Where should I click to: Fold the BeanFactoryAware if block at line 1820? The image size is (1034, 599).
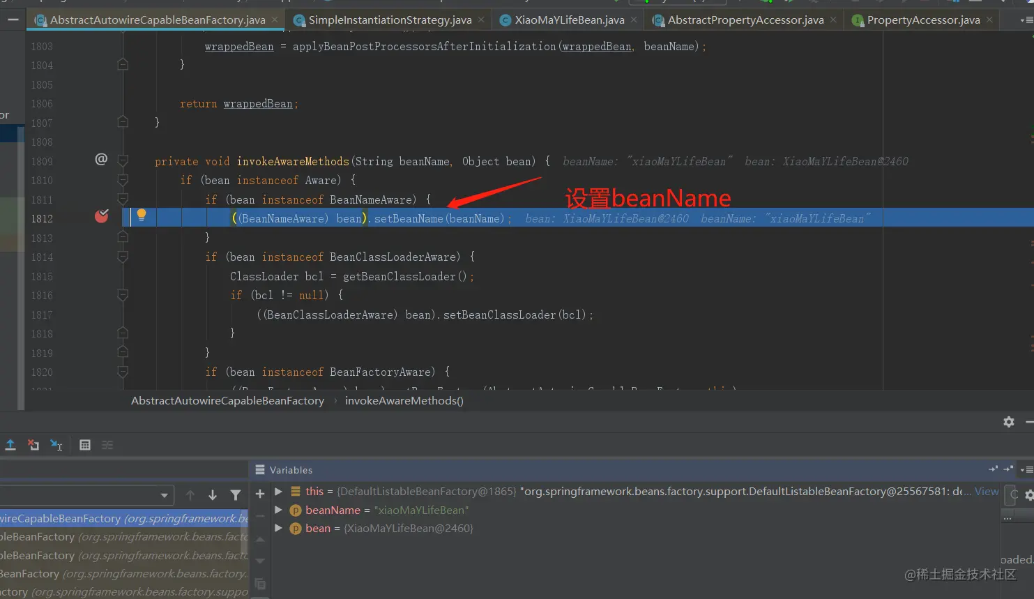tap(123, 372)
